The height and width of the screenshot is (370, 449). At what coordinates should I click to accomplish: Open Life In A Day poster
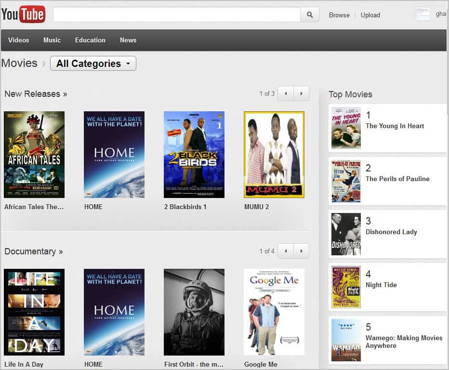[34, 312]
